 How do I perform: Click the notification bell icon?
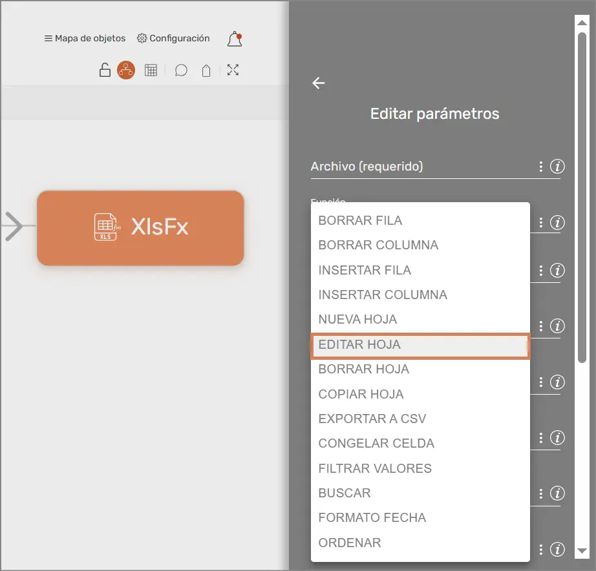pos(235,39)
